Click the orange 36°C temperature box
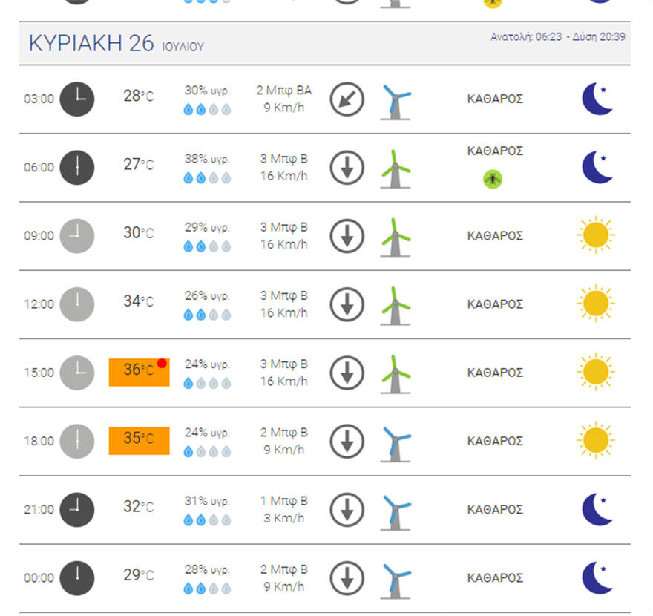The width and height of the screenshot is (653, 616). (x=139, y=372)
